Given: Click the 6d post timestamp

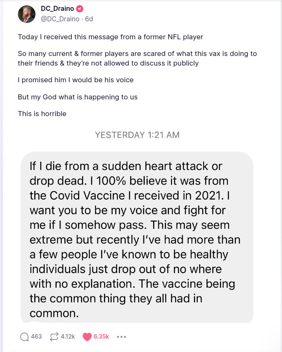Looking at the screenshot, I should [89, 19].
